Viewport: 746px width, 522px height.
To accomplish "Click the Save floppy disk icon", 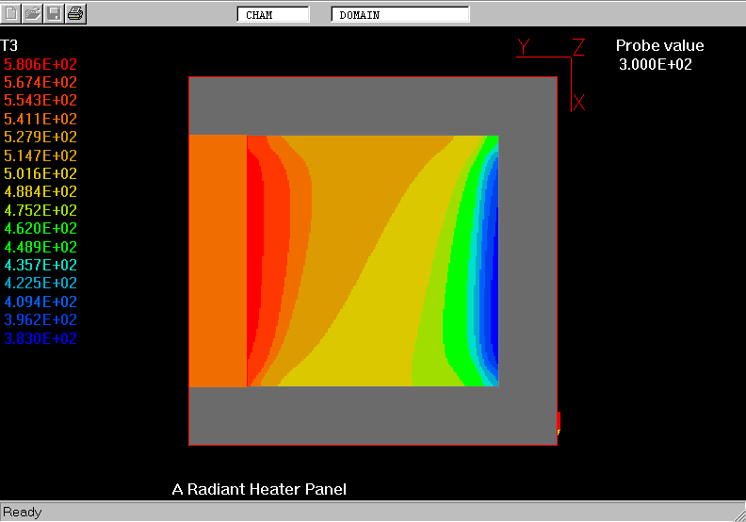I will (55, 13).
